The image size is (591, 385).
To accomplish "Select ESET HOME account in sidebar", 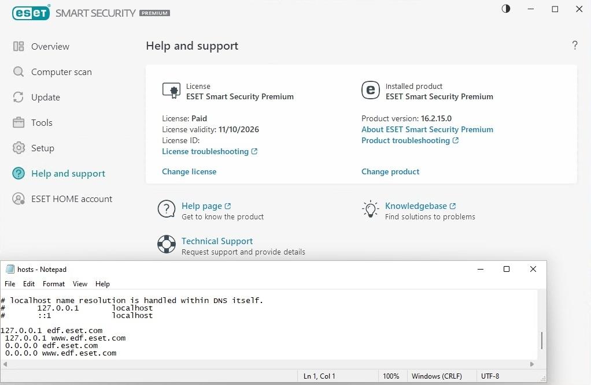I will pos(72,199).
